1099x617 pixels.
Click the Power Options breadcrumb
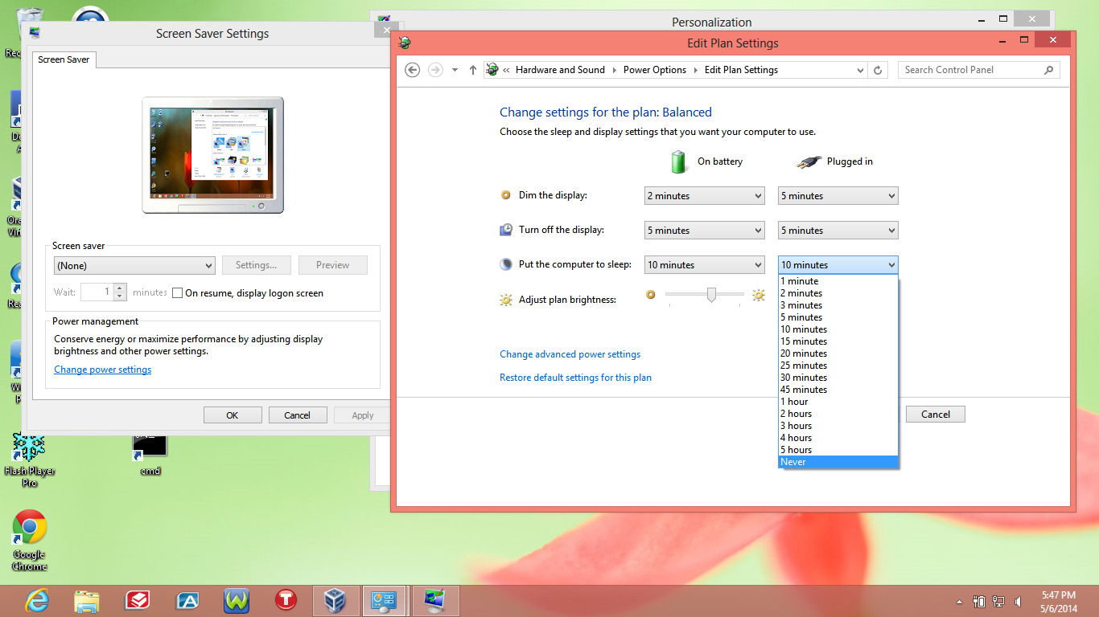tap(655, 70)
